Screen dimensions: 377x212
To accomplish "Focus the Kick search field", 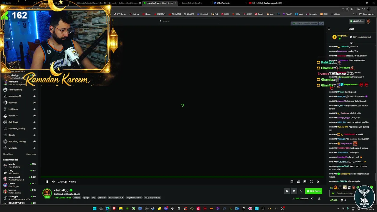I will tap(188, 21).
